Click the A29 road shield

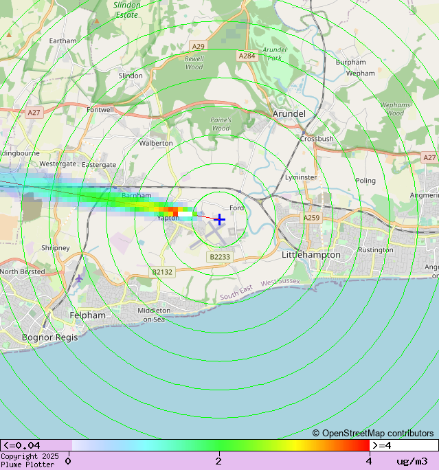pos(198,46)
